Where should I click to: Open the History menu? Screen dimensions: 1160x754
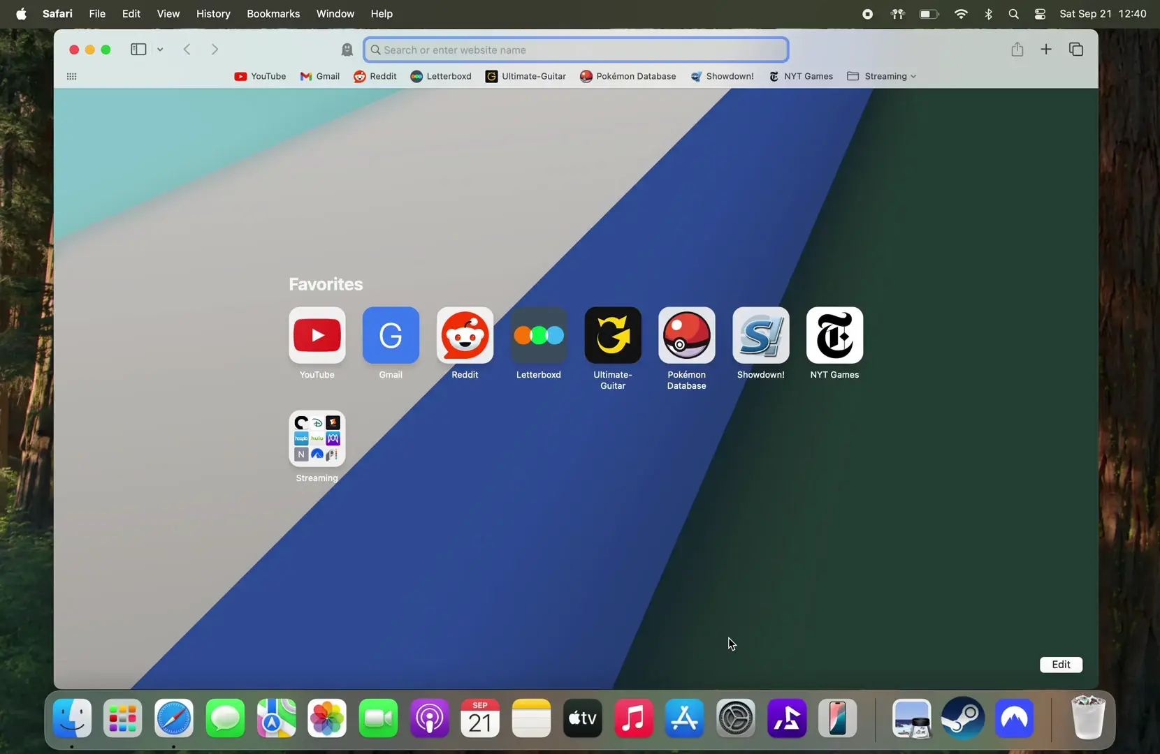coord(213,14)
